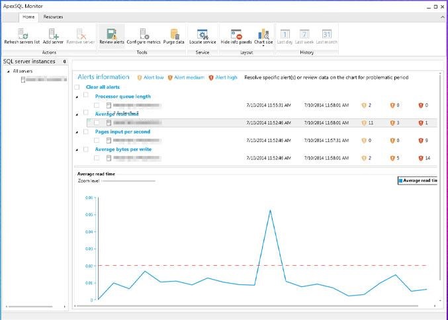Click the Average read time chart legend
The image size is (448, 320).
click(418, 180)
